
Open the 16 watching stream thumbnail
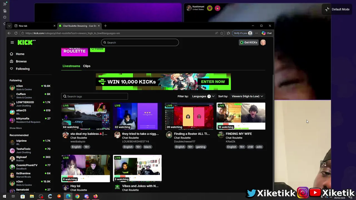241,116
